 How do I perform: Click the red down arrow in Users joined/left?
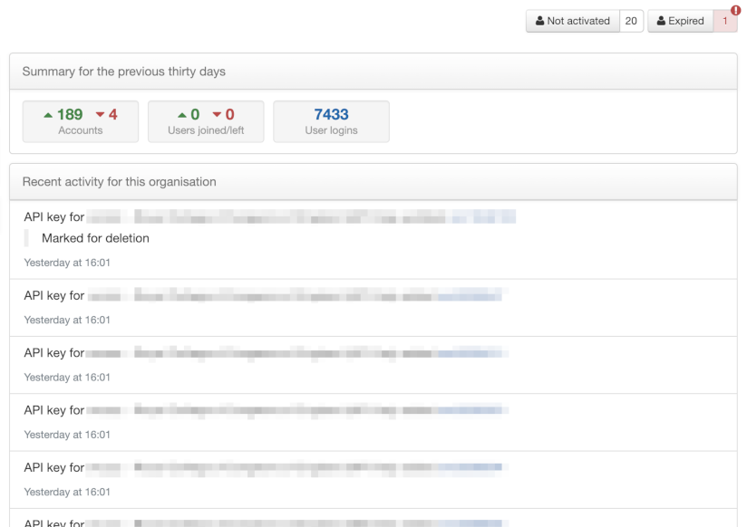tap(218, 115)
